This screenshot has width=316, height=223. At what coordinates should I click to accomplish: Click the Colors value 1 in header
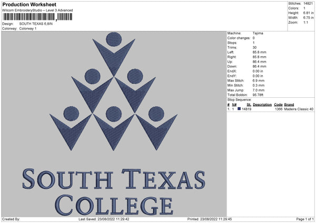coord(304,8)
